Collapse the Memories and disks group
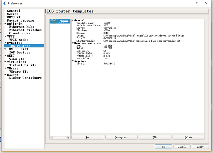Image resolution: width=213 pixels, height=153 pixels. tap(73, 43)
